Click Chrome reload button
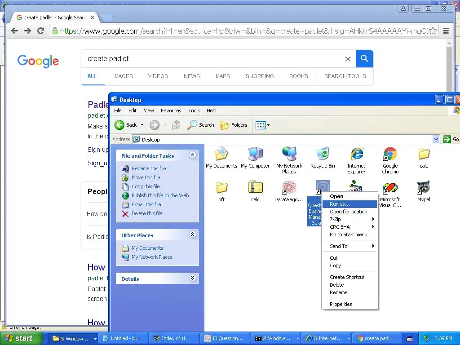The height and width of the screenshot is (345, 460). coord(41,31)
